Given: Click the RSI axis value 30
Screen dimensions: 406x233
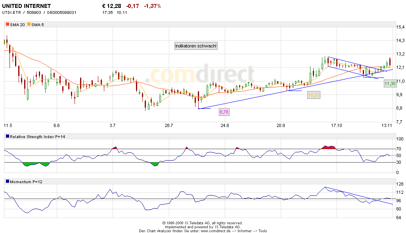Looking at the screenshot, I should [399, 162].
